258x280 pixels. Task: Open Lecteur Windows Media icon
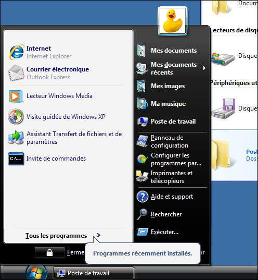coord(16,96)
